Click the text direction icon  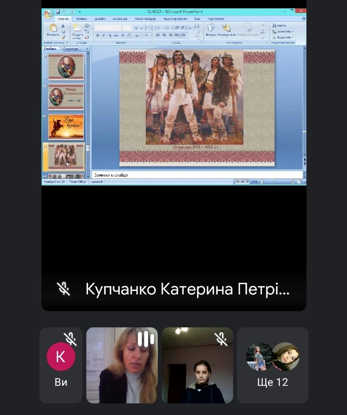197,26
